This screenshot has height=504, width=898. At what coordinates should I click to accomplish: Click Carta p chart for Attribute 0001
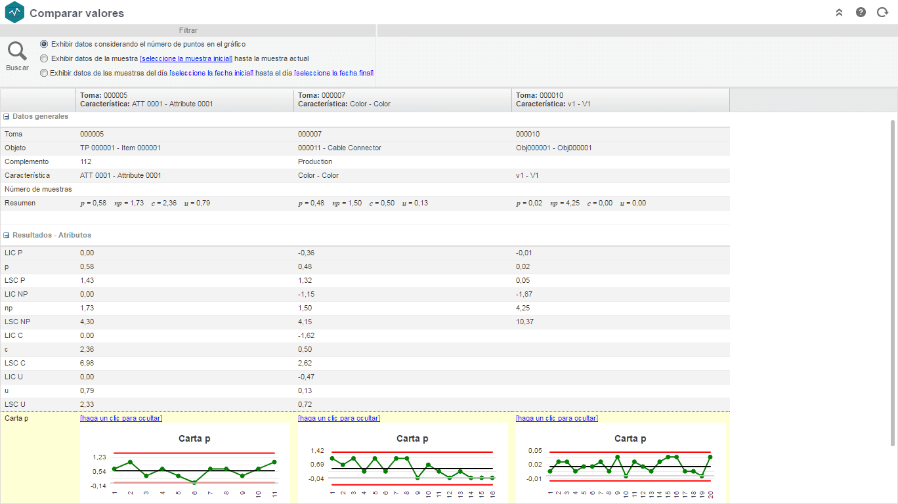point(184,463)
